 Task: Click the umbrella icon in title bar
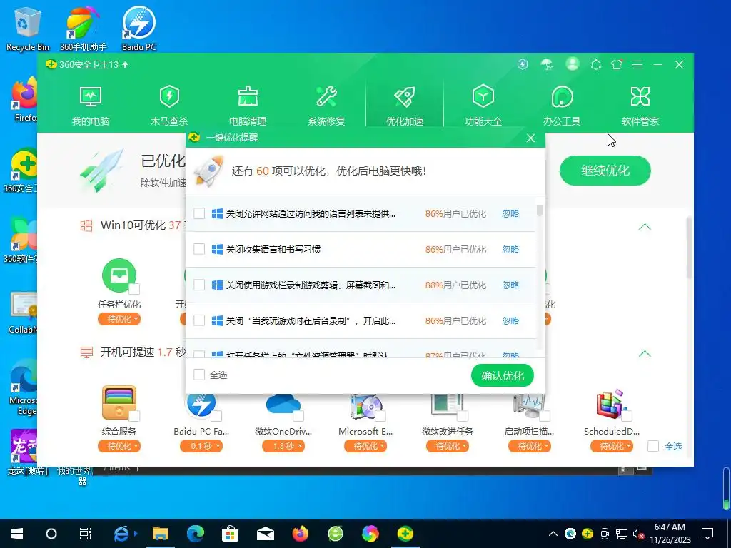tap(547, 64)
